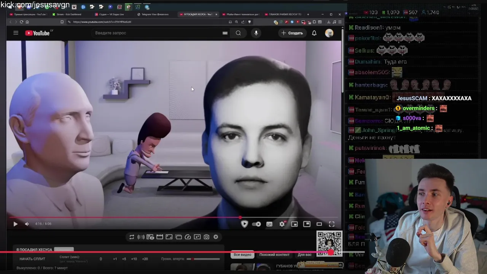Select the 'Все видео' filter chip
487x274 pixels.
click(x=242, y=255)
